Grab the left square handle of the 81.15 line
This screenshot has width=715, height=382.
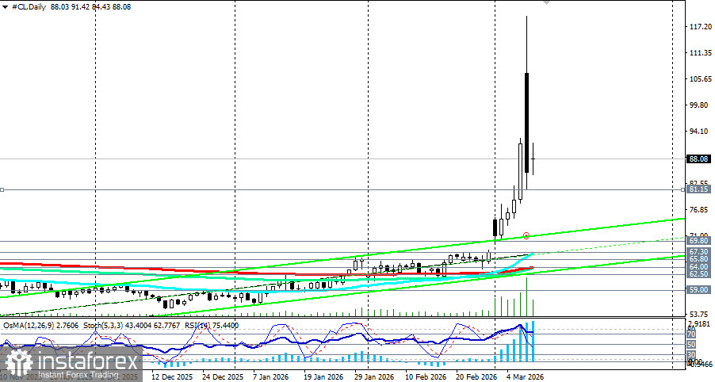pos(2,189)
